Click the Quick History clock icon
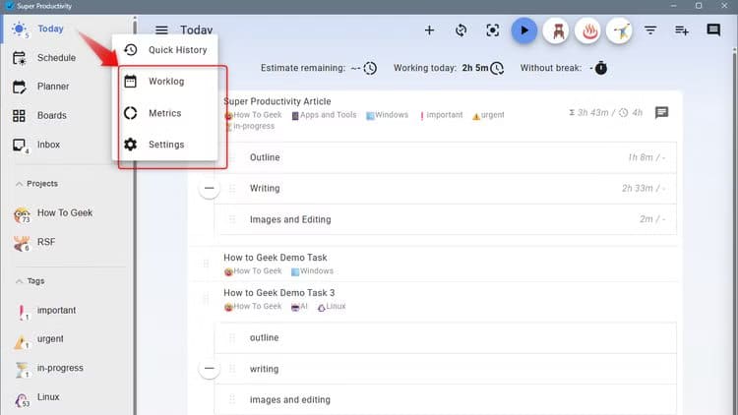Image resolution: width=738 pixels, height=415 pixels. tap(130, 50)
